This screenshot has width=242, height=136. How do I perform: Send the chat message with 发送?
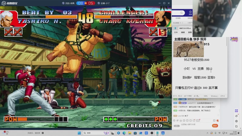tap(215, 126)
